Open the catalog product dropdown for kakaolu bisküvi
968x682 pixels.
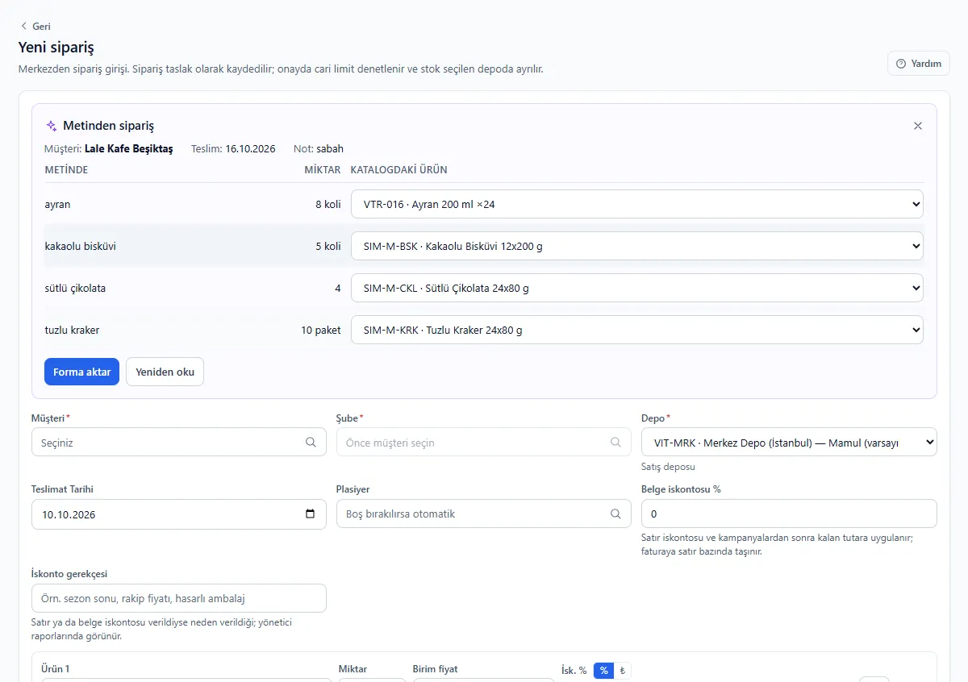637,246
